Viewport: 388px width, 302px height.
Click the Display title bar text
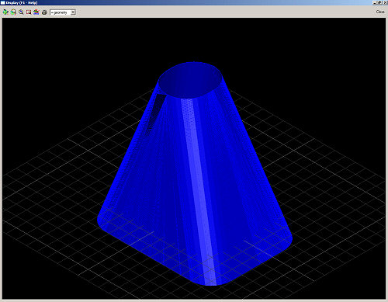pyautogui.click(x=22, y=2)
